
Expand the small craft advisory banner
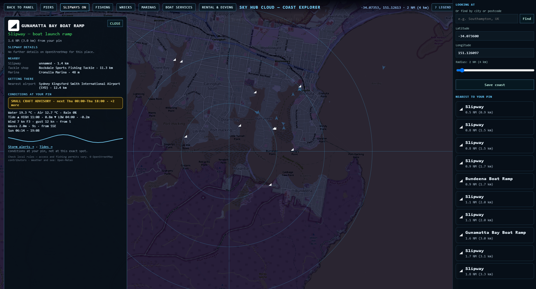click(65, 103)
